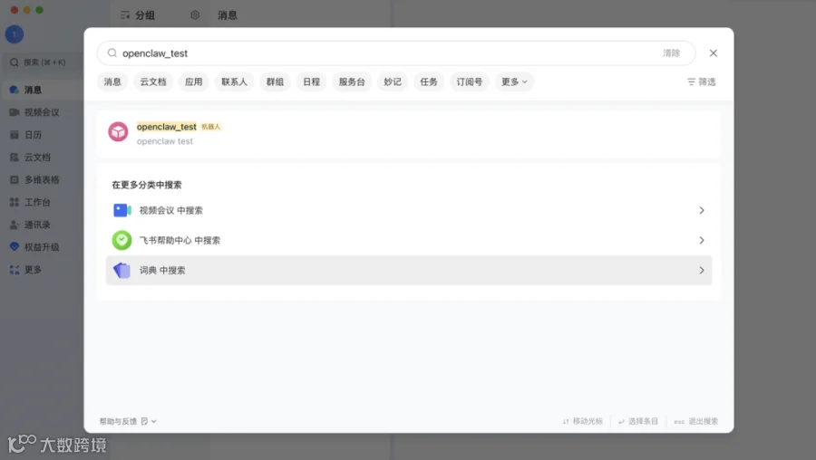Click the 消息 chat bubble sidebar icon
The height and width of the screenshot is (460, 816).
[x=14, y=90]
